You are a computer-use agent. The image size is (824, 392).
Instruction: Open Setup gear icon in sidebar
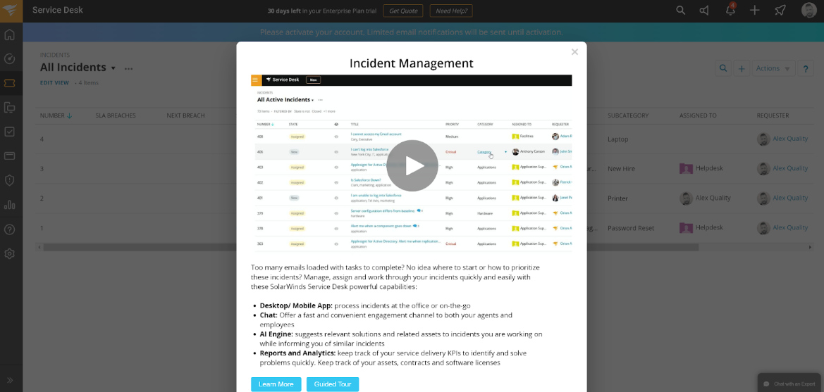pyautogui.click(x=10, y=253)
